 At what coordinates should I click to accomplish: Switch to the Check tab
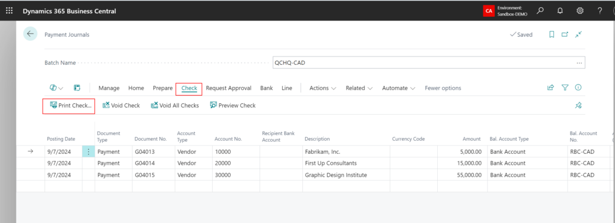[x=189, y=88]
